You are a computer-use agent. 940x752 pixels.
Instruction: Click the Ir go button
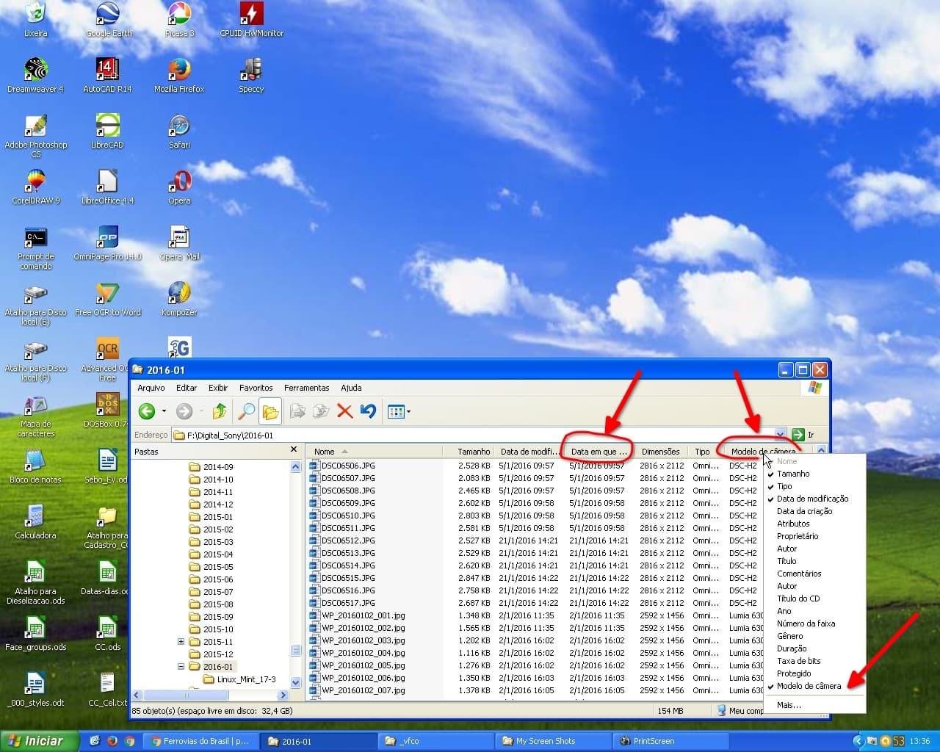pos(803,435)
